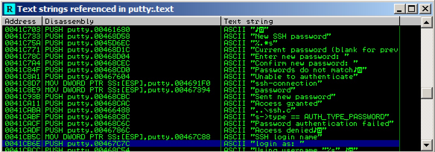The image size is (435, 152).
Task: Click MOV DWORD PTR putty.00467C88 instruction
Action: tap(128, 137)
